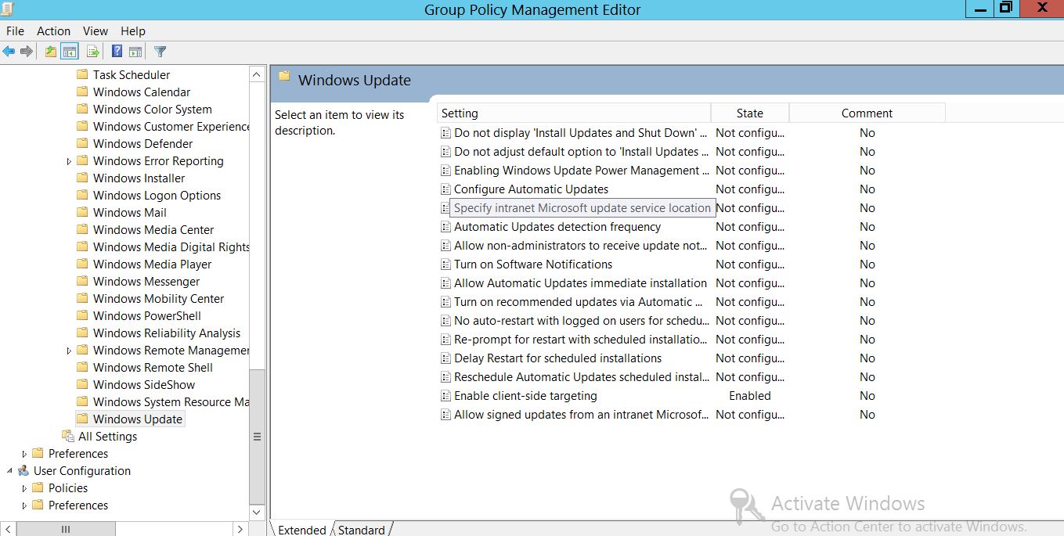Select Windows Mobility Center in the tree
The width and height of the screenshot is (1064, 536).
pos(159,298)
